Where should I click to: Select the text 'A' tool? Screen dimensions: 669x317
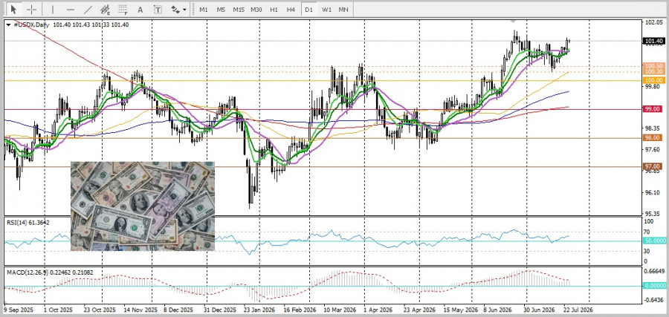point(140,9)
